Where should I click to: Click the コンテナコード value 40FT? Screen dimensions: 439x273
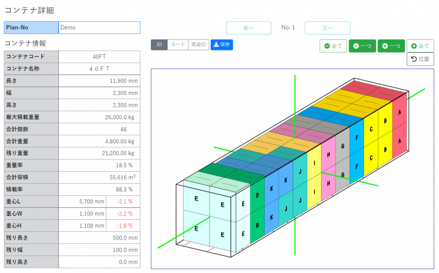(x=99, y=57)
